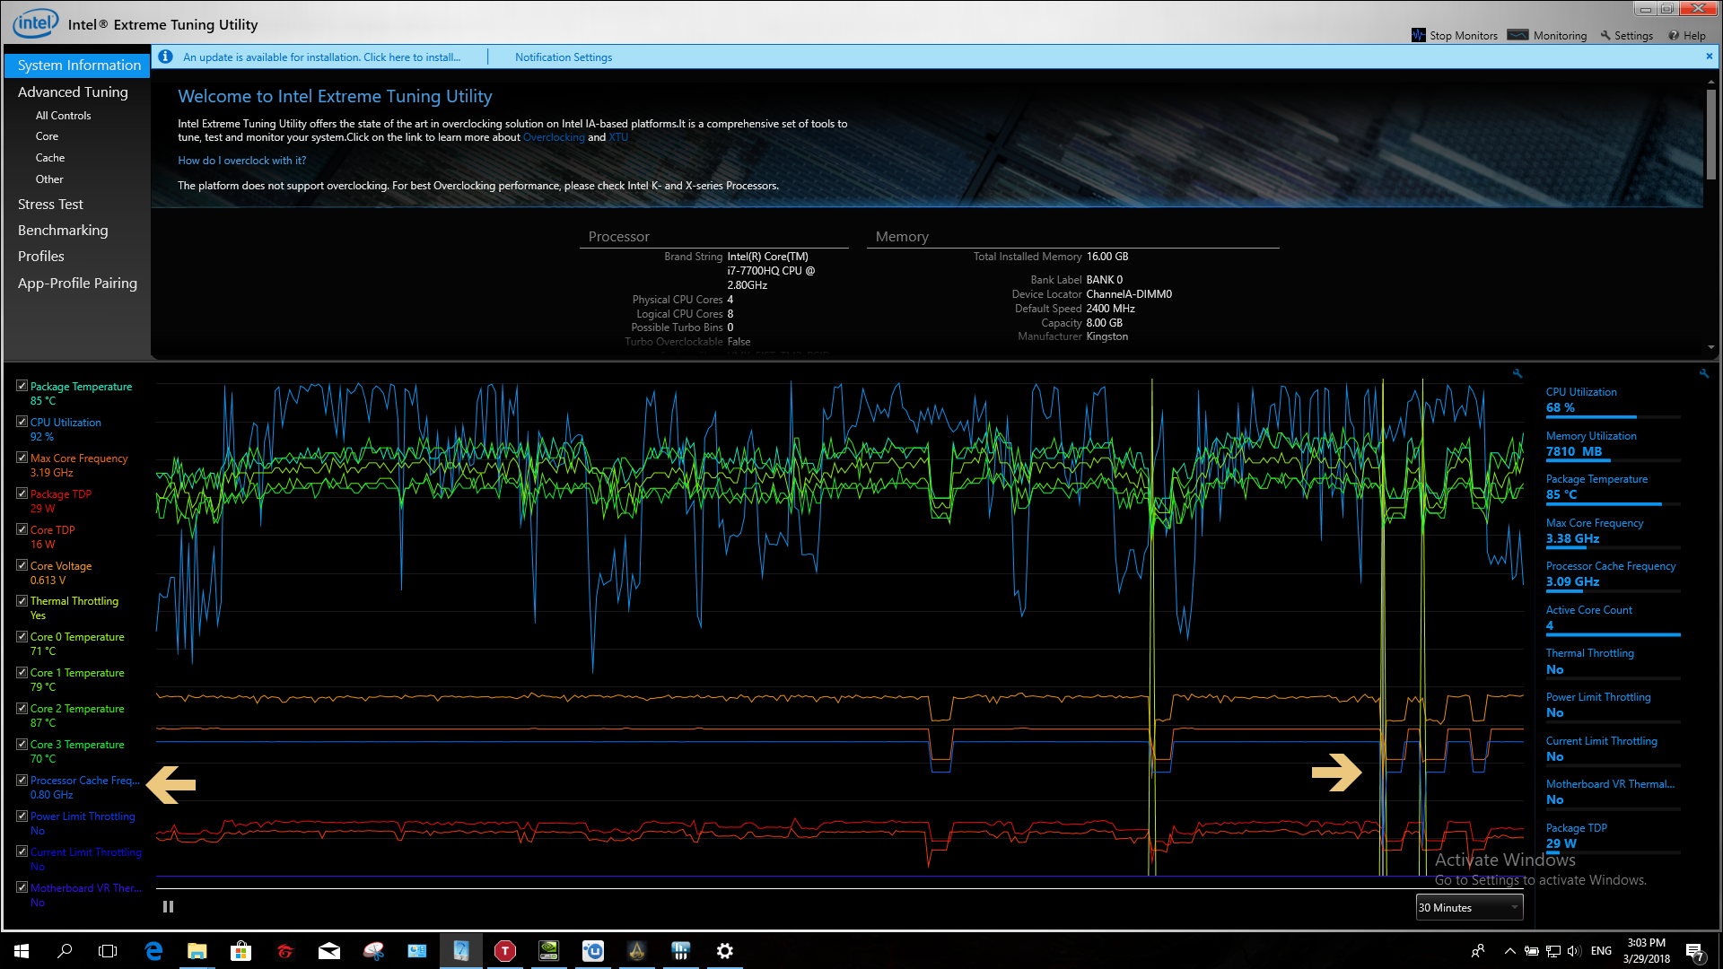This screenshot has width=1723, height=969.
Task: Click the info icon in update notification
Action: click(x=165, y=57)
